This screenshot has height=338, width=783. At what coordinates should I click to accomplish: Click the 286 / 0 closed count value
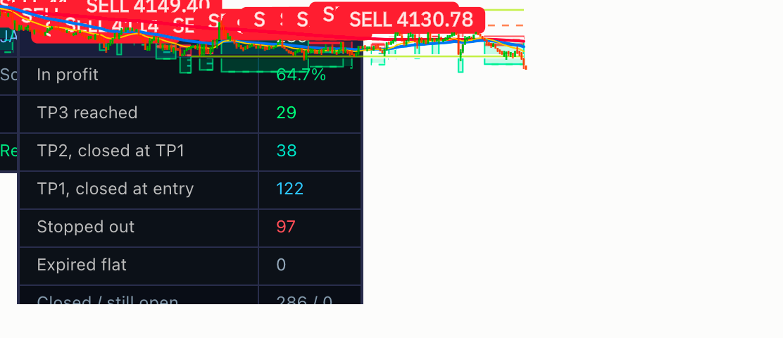(x=304, y=301)
